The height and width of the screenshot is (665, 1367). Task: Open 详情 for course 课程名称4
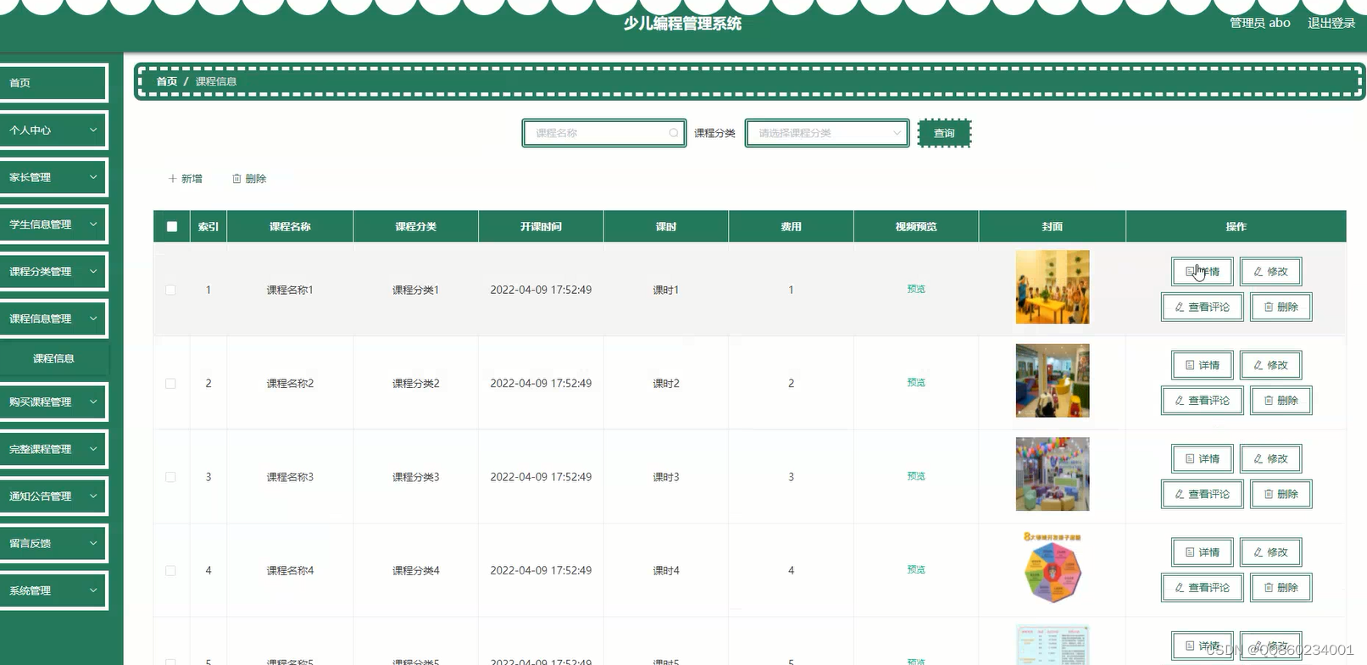point(1203,552)
